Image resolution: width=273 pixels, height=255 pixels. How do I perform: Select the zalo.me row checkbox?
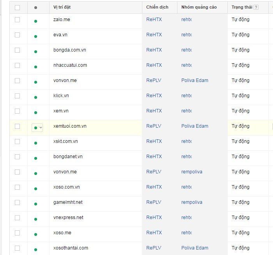[x=17, y=20]
